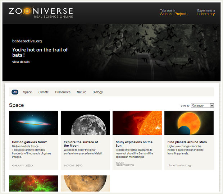Click the planethunters.org logo
The height and width of the screenshot is (194, 223).
click(179, 166)
